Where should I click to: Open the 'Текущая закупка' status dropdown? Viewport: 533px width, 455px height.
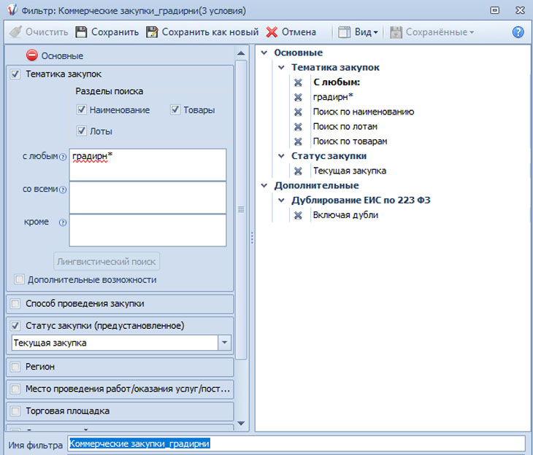tap(224, 343)
